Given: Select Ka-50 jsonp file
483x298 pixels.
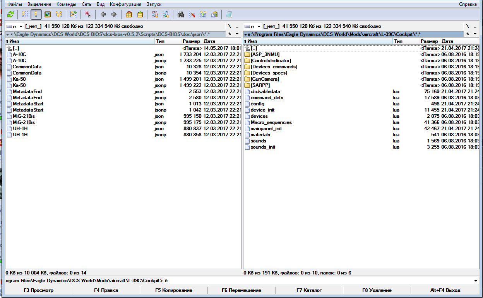Looking at the screenshot, I should (x=123, y=85).
